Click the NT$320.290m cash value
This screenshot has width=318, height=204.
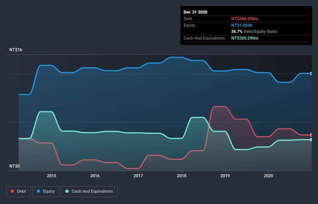pyautogui.click(x=244, y=38)
